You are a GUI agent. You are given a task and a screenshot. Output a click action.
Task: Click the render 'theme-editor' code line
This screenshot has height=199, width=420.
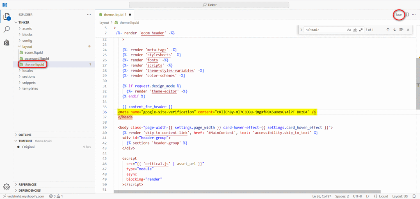157,91
